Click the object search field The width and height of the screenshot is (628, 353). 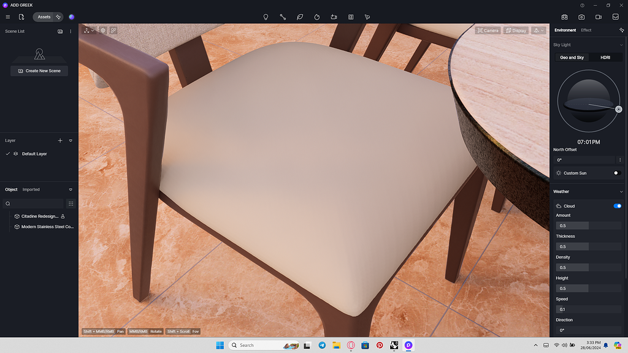point(34,203)
